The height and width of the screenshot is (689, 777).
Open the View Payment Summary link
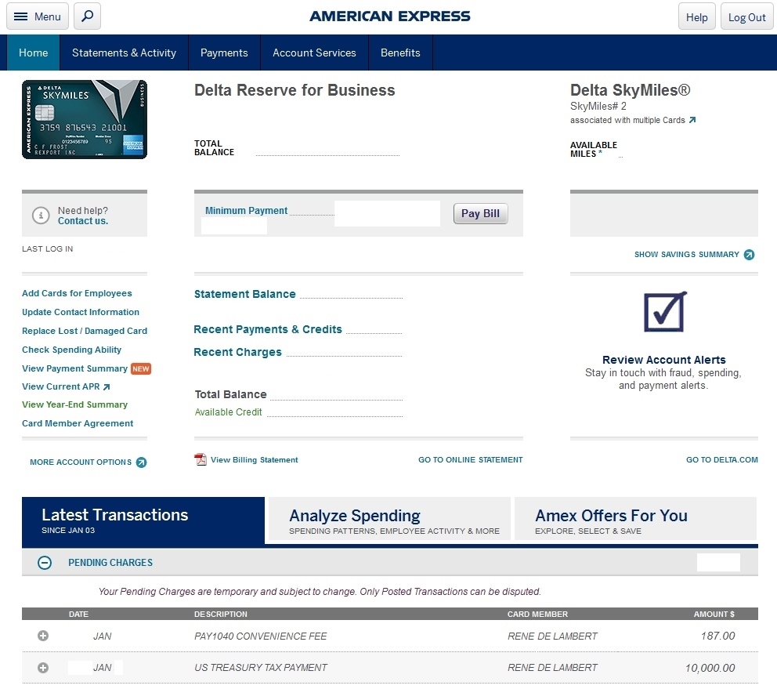click(74, 368)
